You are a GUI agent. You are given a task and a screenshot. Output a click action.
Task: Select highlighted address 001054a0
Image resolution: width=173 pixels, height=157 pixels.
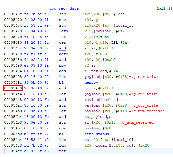point(13,88)
